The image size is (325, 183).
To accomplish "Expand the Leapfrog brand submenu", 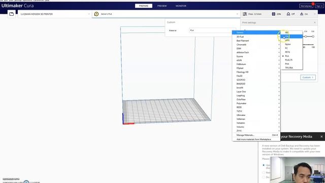I will [x=256, y=96].
